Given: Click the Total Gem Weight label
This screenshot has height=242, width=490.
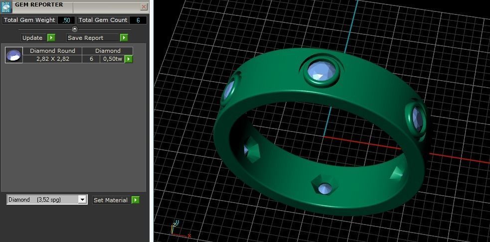Looking at the screenshot, I should pyautogui.click(x=29, y=20).
